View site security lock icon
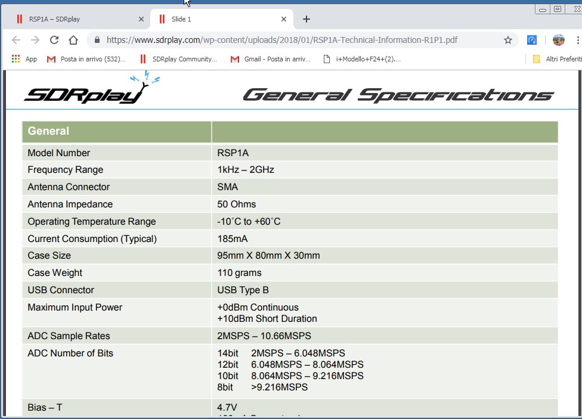Viewport: 582px width, 419px height. [x=97, y=40]
